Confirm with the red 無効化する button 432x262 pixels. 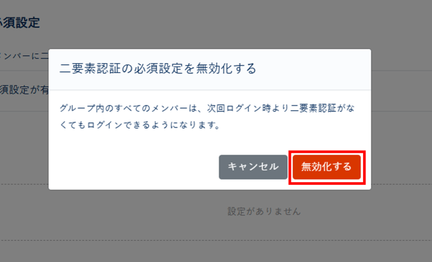326,167
